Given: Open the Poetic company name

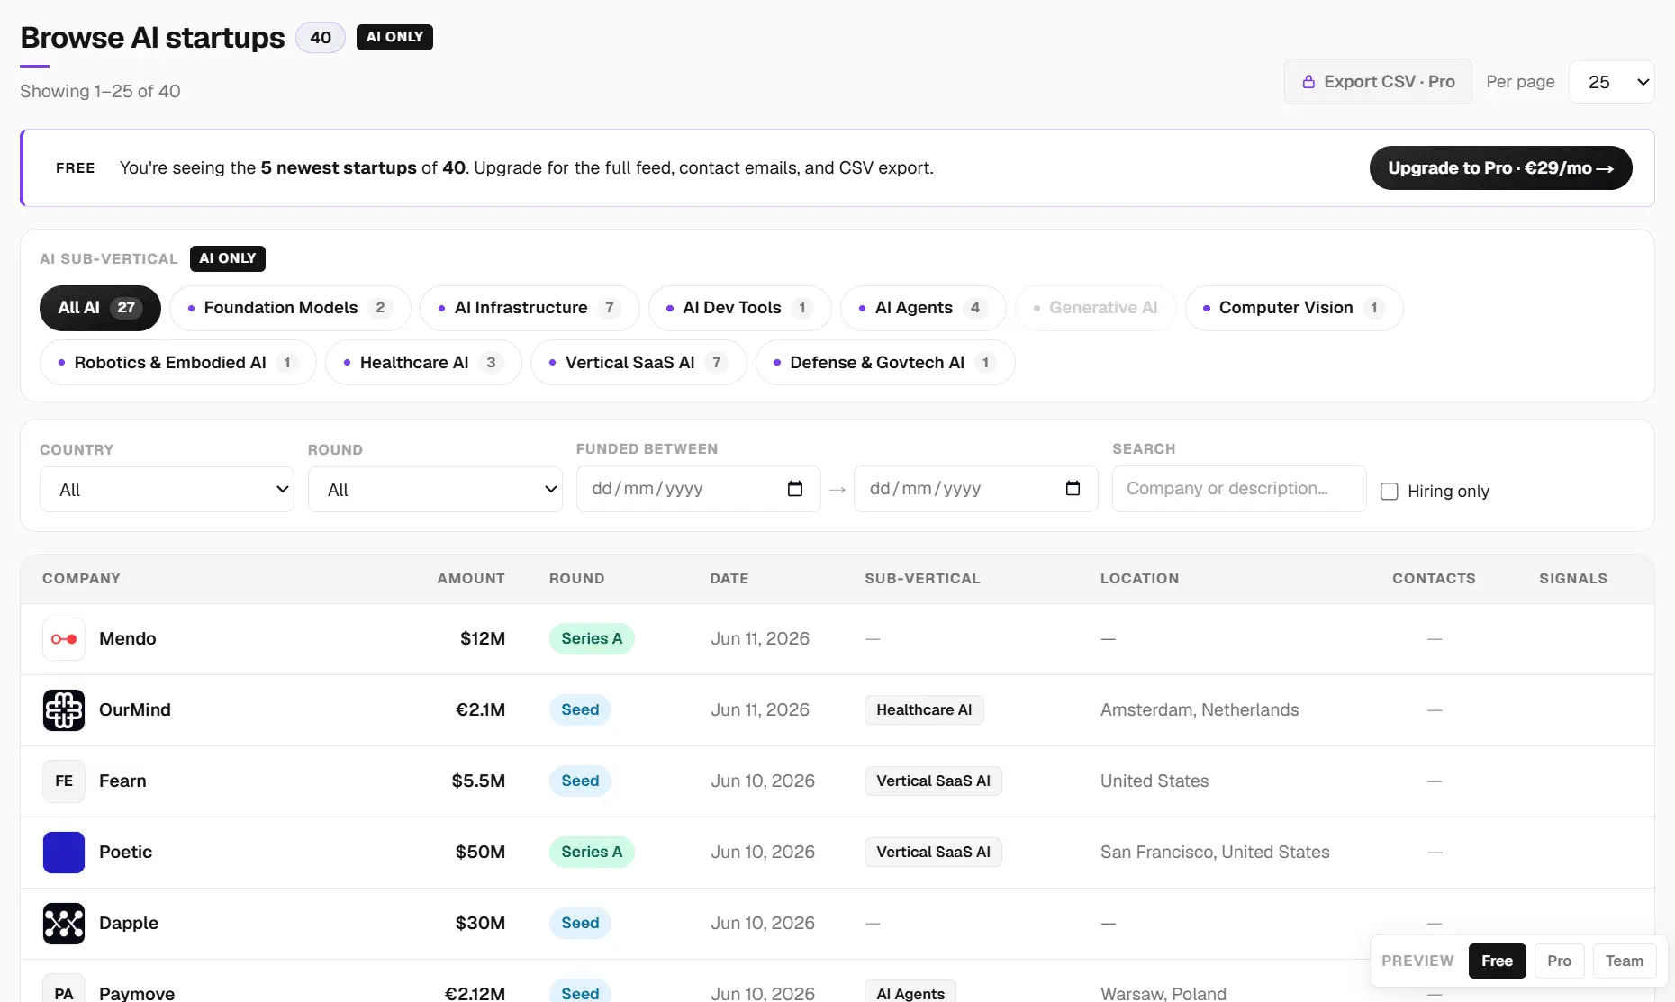Looking at the screenshot, I should tap(125, 853).
